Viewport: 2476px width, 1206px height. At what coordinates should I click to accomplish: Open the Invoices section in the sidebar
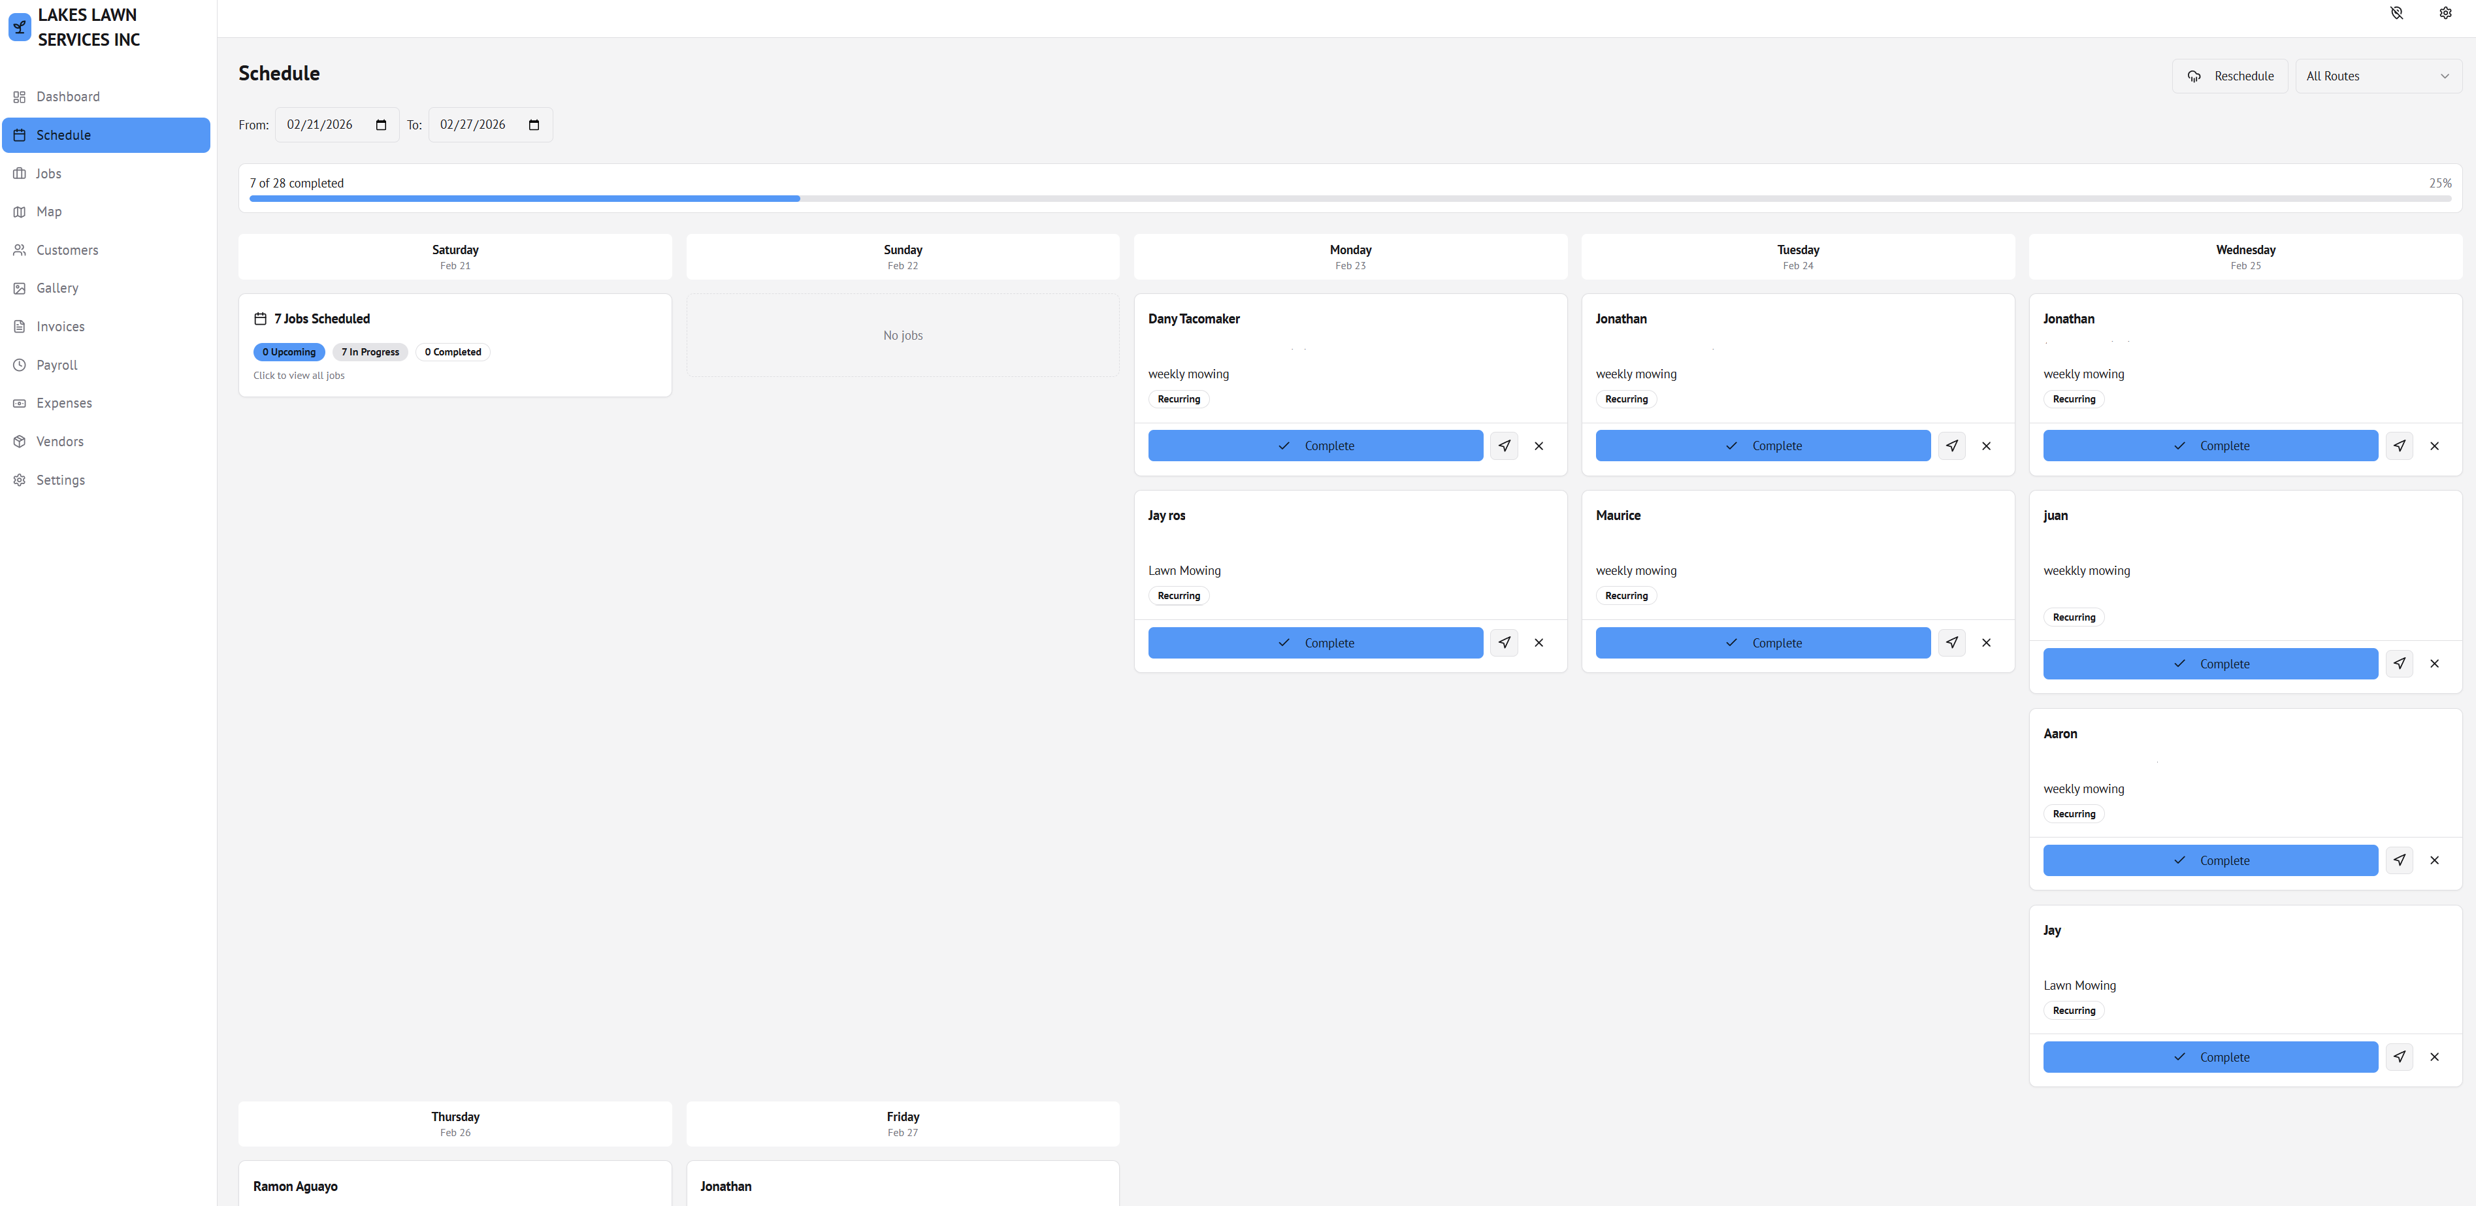[x=59, y=326]
